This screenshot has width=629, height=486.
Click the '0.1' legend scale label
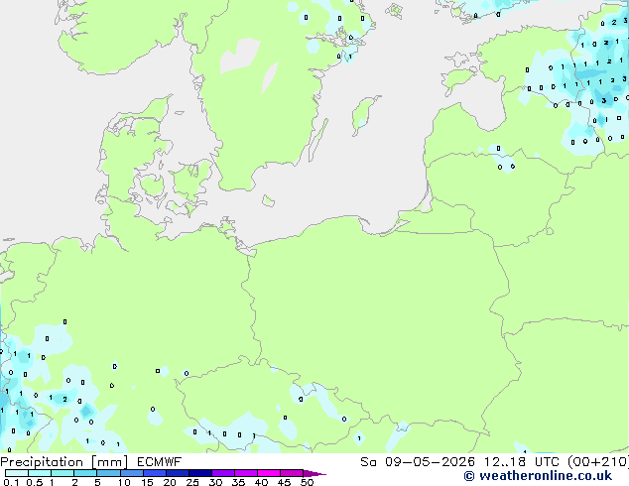pos(11,482)
